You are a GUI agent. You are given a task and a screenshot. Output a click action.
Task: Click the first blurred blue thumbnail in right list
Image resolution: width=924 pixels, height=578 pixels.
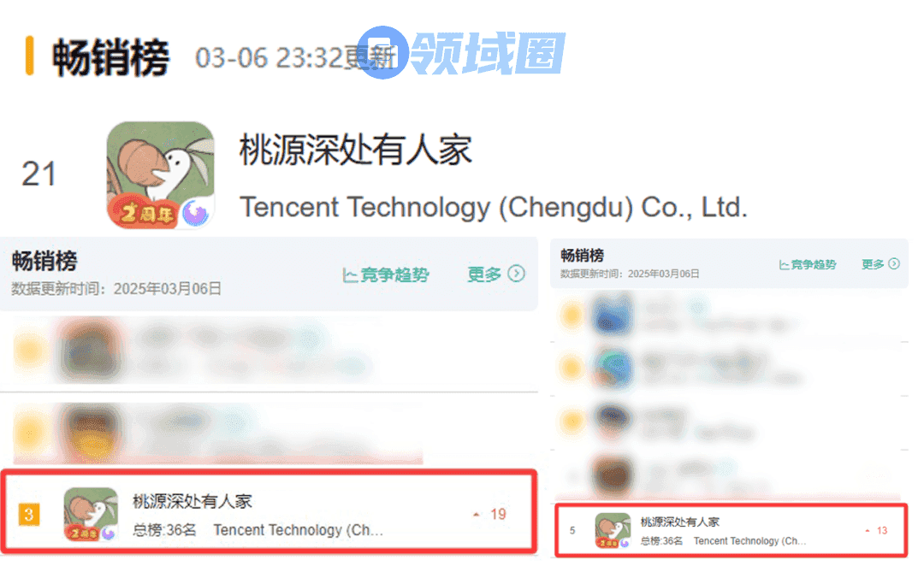point(613,316)
